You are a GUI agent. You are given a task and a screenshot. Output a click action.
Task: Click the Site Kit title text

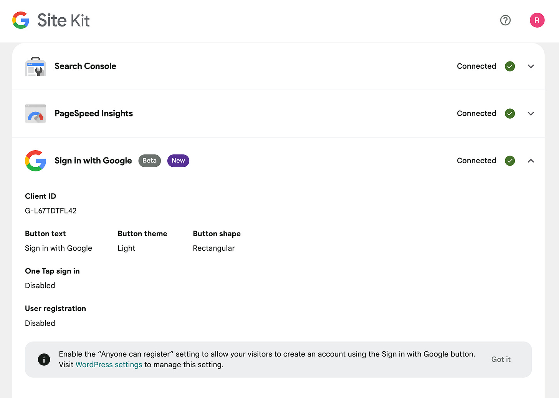(x=63, y=20)
